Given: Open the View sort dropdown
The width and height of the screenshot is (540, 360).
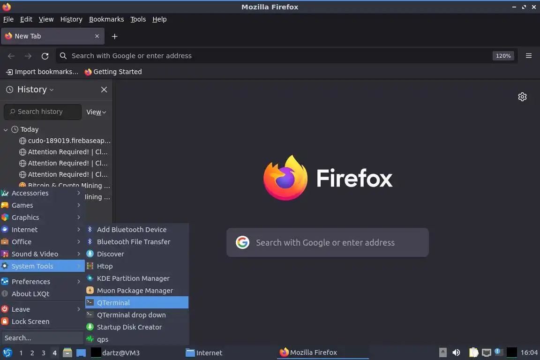Looking at the screenshot, I should click(96, 112).
